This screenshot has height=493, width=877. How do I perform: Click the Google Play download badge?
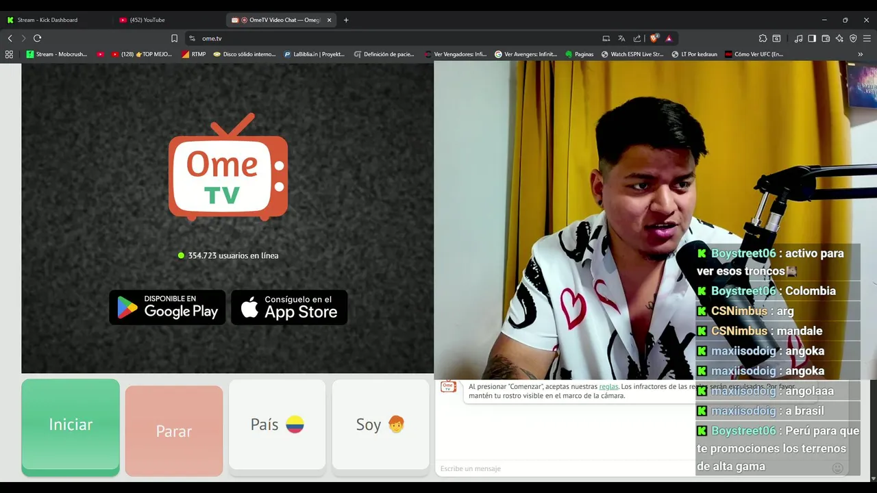tap(167, 307)
